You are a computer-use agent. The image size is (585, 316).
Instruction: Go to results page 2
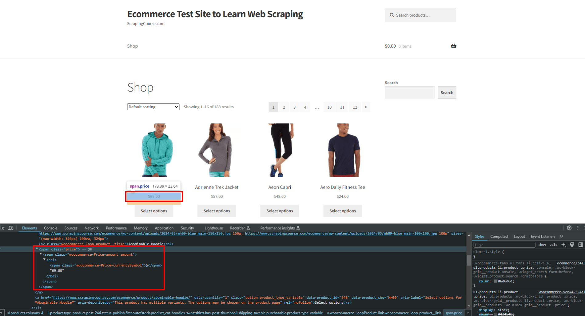tap(284, 107)
